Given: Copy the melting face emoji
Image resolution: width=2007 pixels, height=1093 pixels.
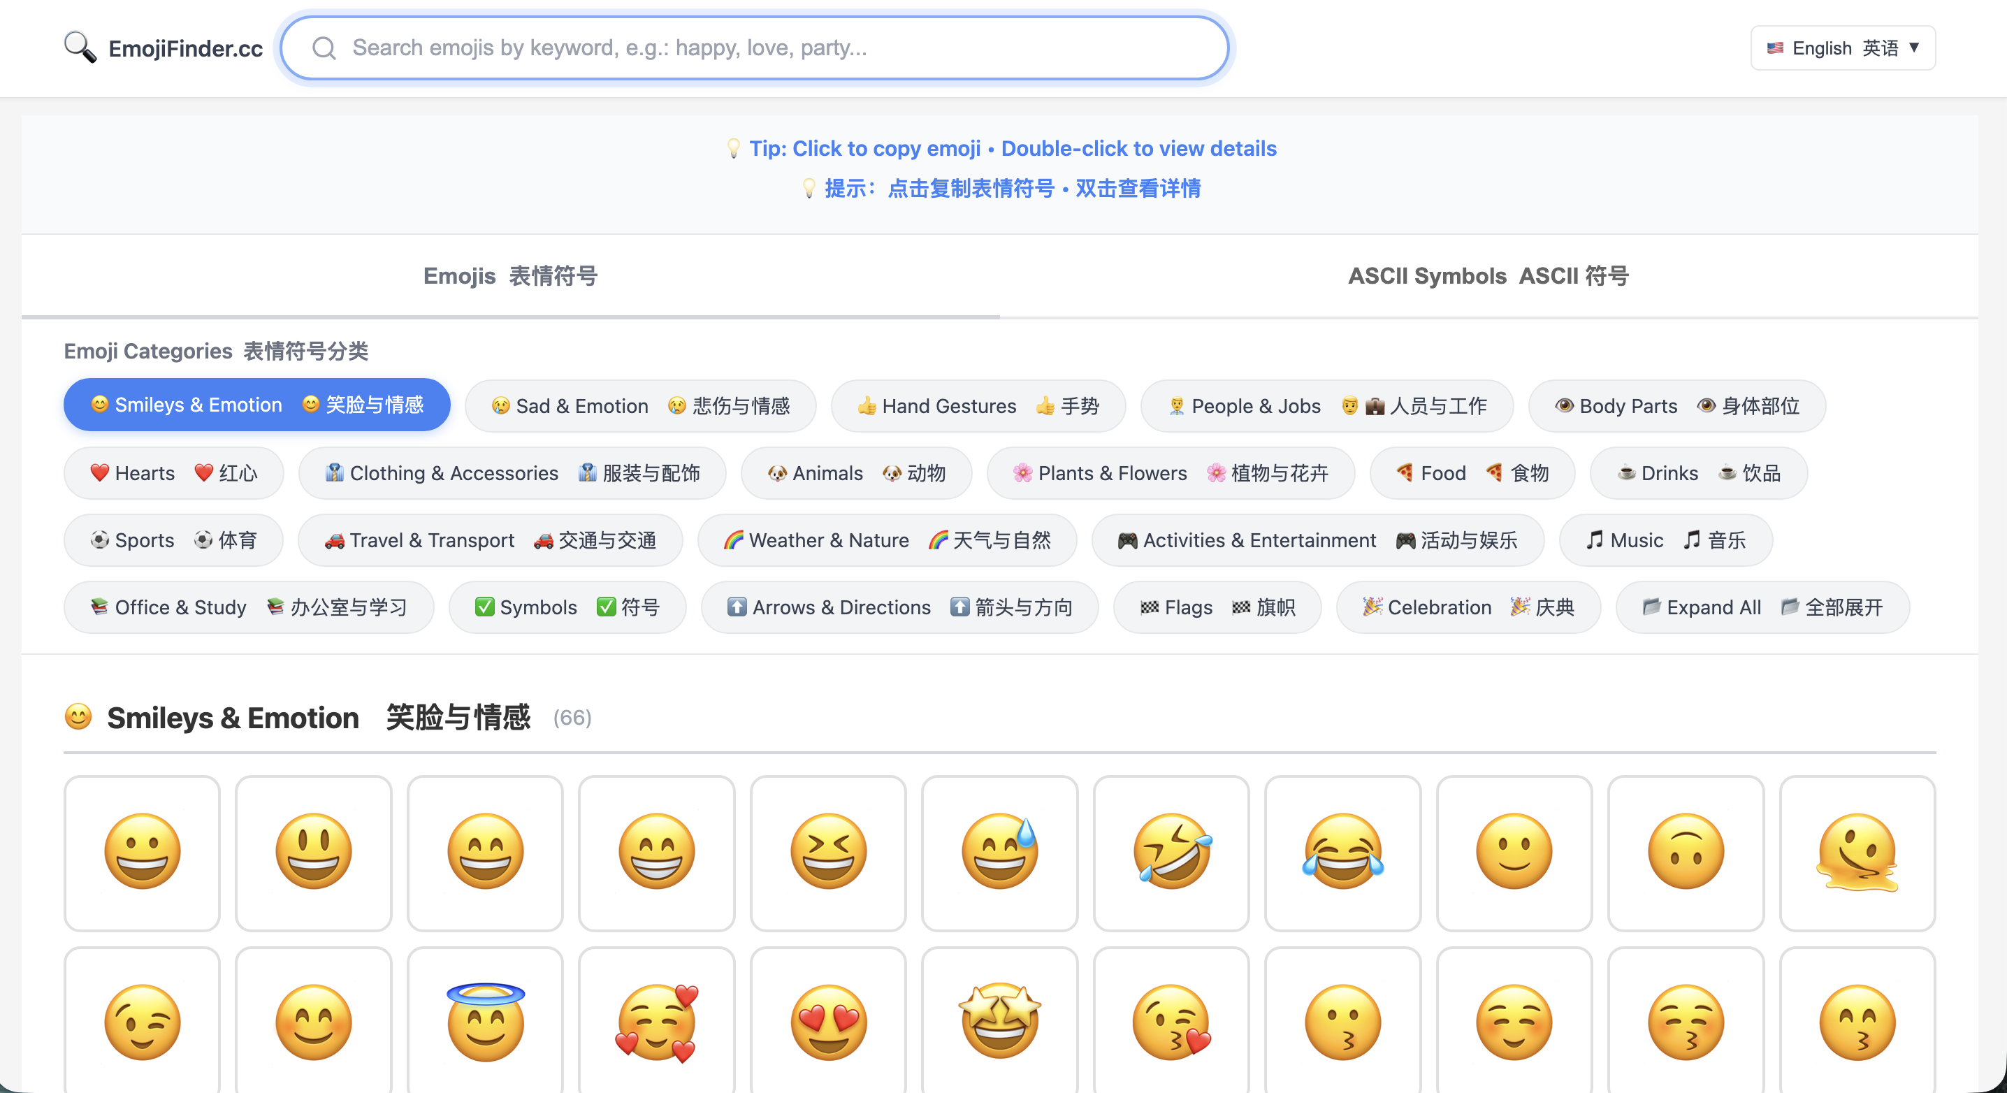Looking at the screenshot, I should pos(1857,853).
